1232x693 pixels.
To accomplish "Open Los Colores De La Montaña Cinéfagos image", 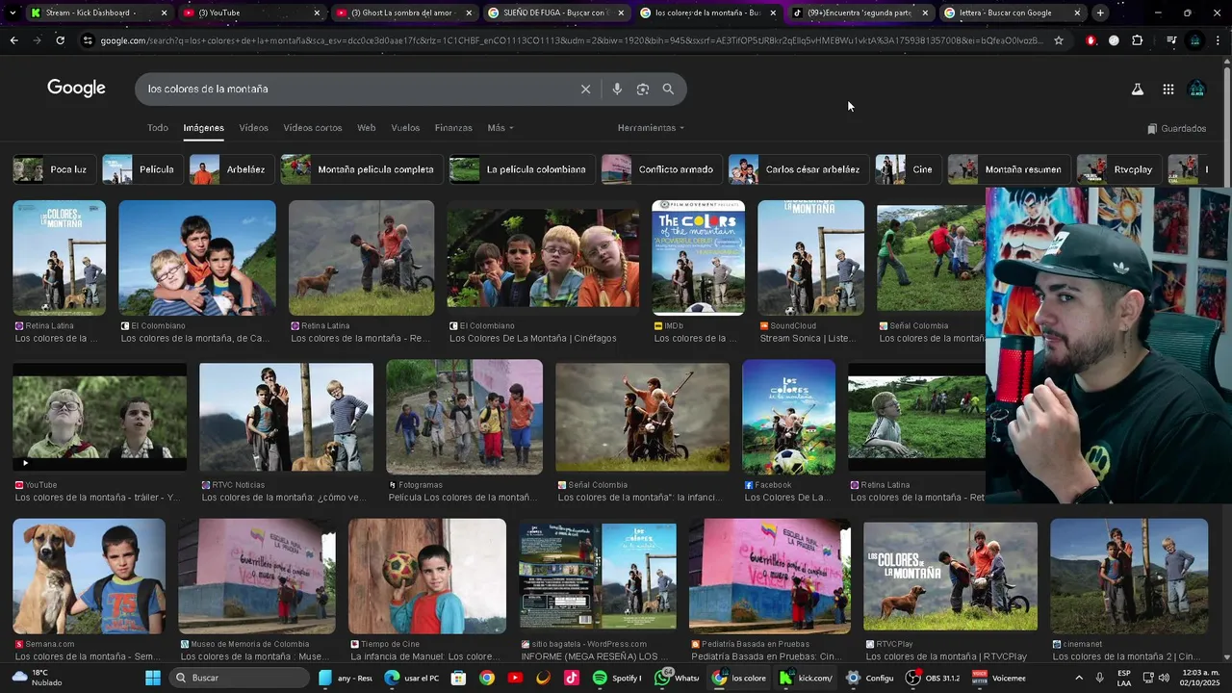I will (x=543, y=258).
